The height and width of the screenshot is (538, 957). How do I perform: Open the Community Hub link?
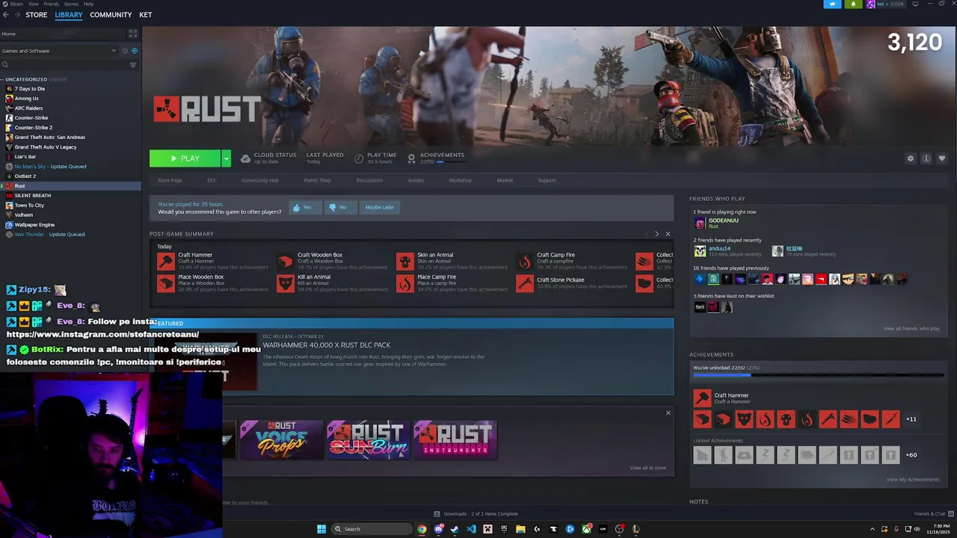click(260, 180)
